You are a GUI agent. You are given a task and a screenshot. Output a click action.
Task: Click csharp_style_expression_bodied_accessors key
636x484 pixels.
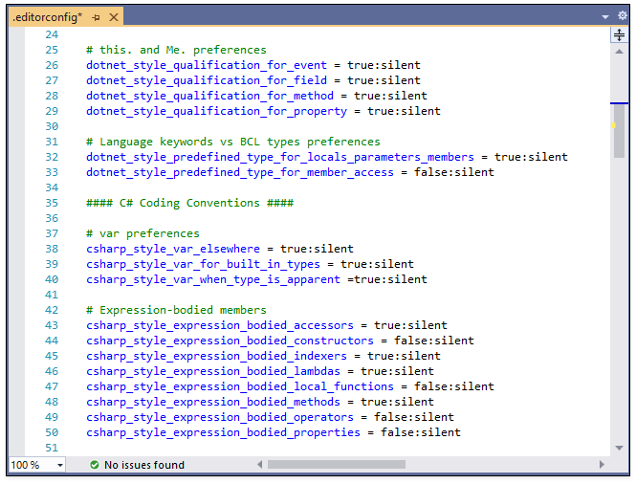click(219, 326)
